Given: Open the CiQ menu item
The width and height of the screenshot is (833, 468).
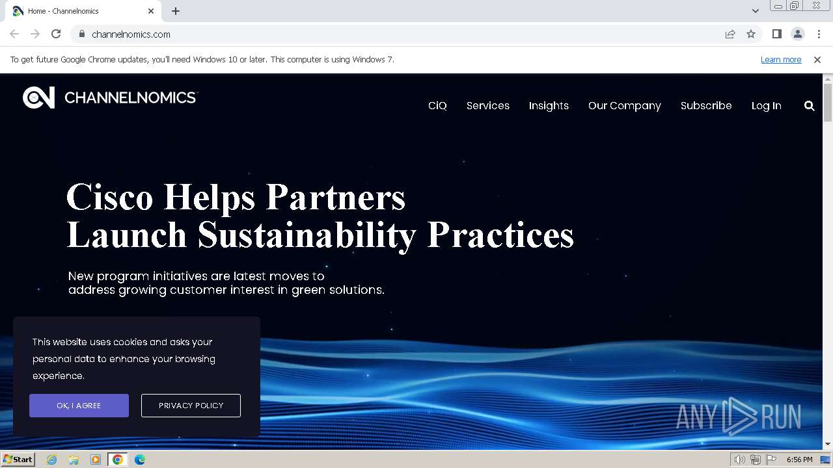Looking at the screenshot, I should (437, 105).
